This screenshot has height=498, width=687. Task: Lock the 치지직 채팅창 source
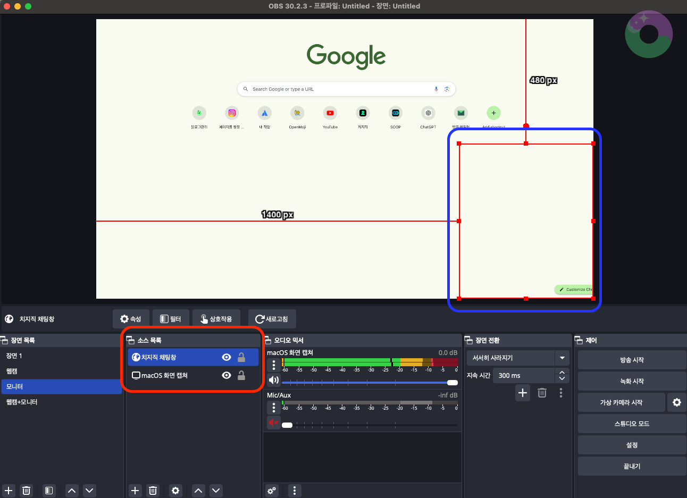241,357
